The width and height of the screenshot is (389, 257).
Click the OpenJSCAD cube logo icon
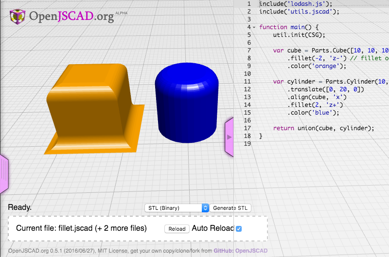(x=18, y=17)
